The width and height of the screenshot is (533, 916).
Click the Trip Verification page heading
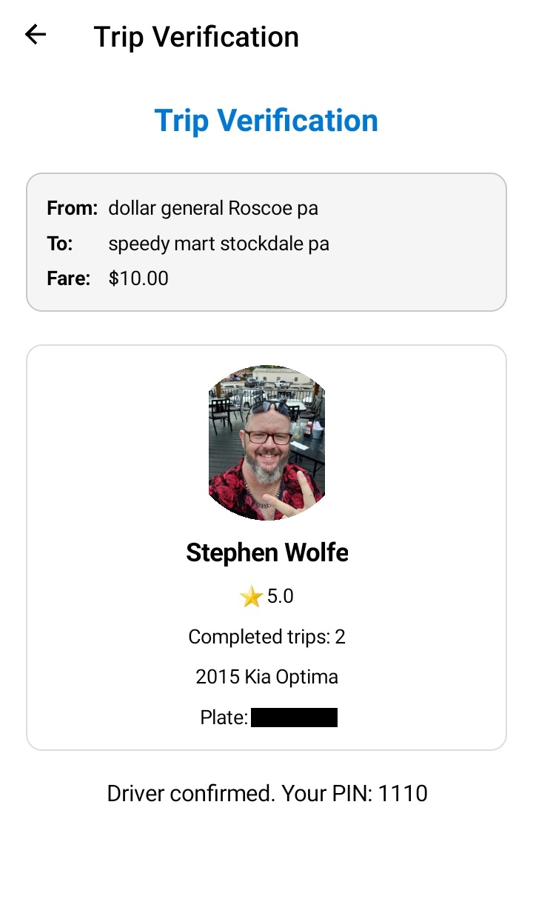(x=266, y=120)
